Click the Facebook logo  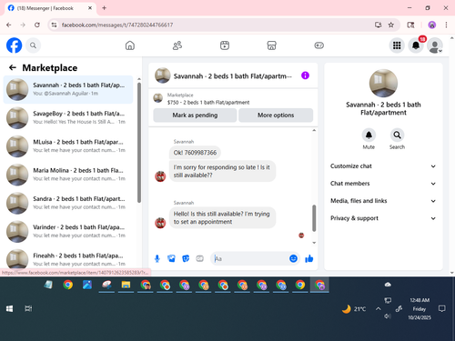coord(14,45)
